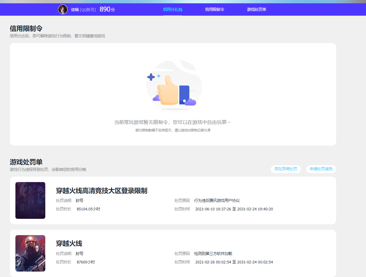Screen dimensions: 366x277
Task: Click the 存在异常处罚 button
Action: tap(286, 169)
